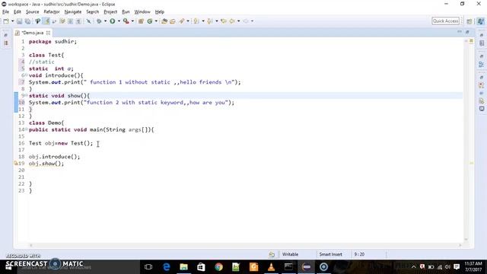Click the Quick Access search field

click(445, 21)
